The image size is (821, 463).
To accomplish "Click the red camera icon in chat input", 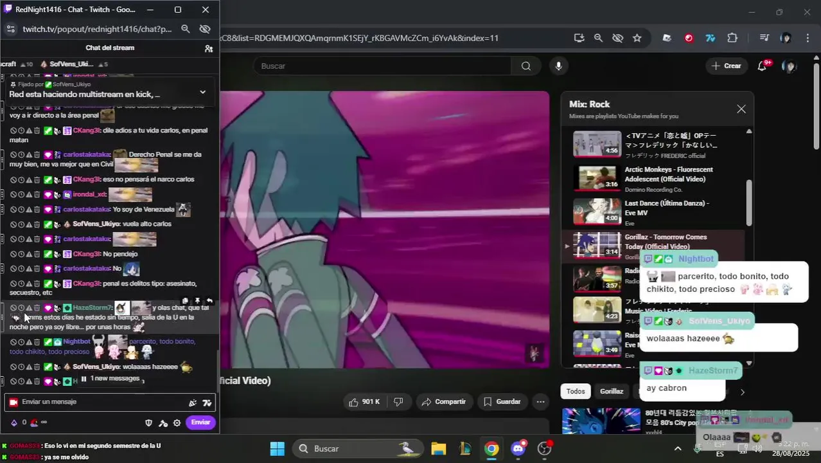I will (13, 403).
